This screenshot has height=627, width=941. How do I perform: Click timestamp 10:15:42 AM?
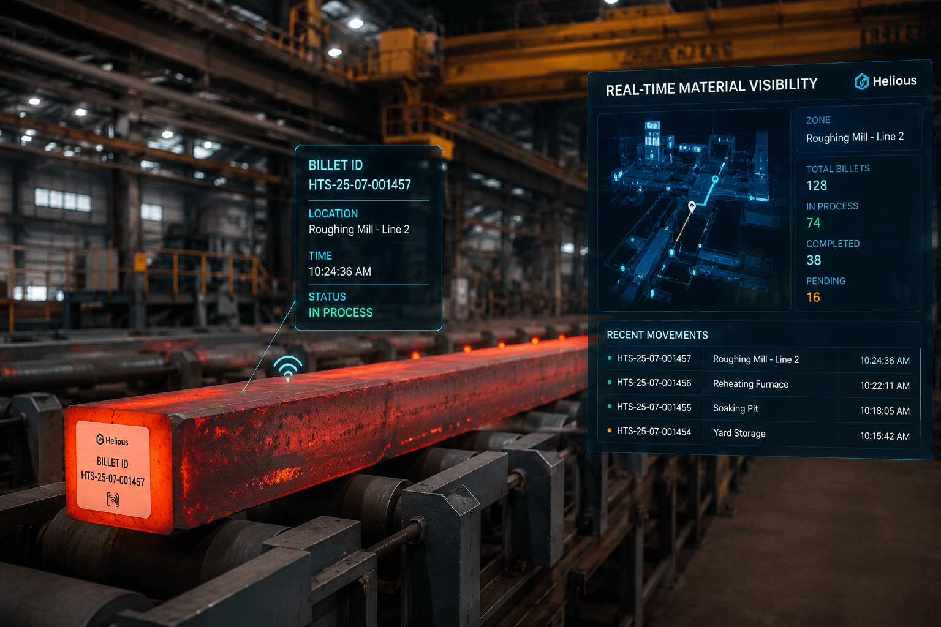tap(885, 436)
